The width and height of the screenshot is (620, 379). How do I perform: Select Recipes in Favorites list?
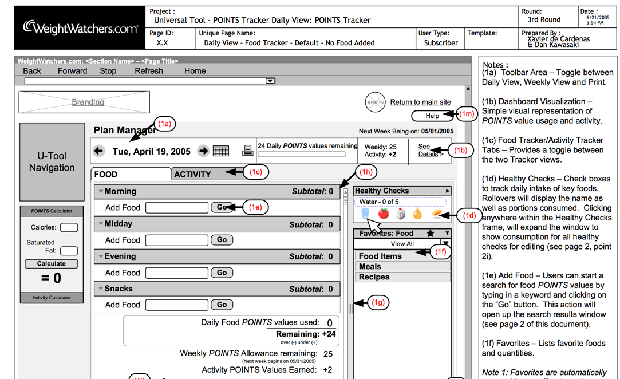coord(402,277)
